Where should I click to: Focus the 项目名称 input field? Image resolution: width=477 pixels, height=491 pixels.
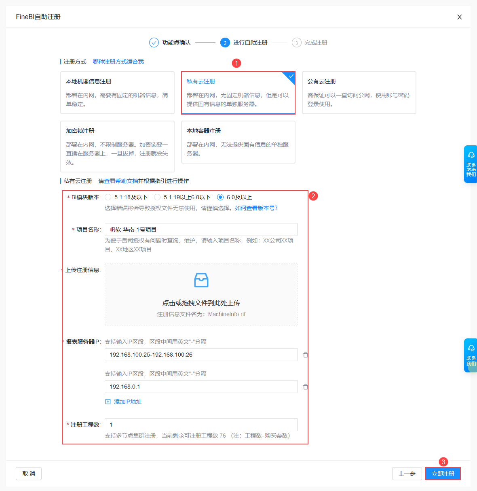coord(201,230)
